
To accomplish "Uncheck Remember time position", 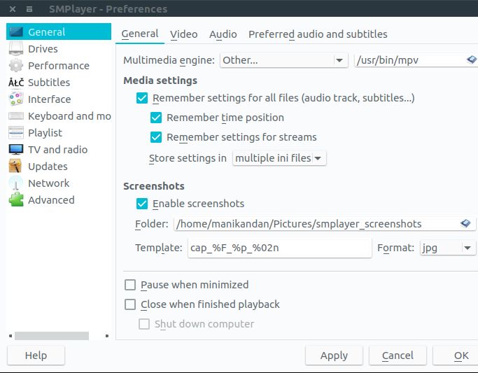I will (x=156, y=118).
